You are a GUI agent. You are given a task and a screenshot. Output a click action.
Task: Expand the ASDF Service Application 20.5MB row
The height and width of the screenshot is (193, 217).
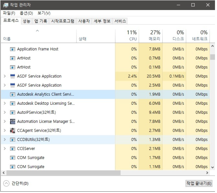pyautogui.click(x=5, y=76)
